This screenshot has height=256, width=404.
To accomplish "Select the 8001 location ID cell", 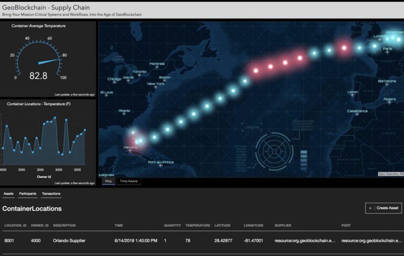I will pyautogui.click(x=9, y=241).
